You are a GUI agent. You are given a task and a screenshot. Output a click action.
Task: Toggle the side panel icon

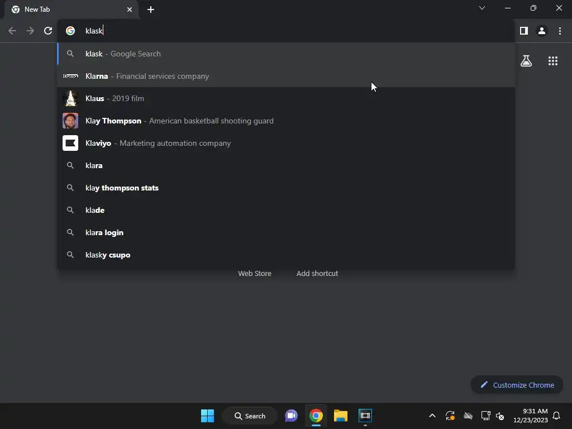[524, 31]
